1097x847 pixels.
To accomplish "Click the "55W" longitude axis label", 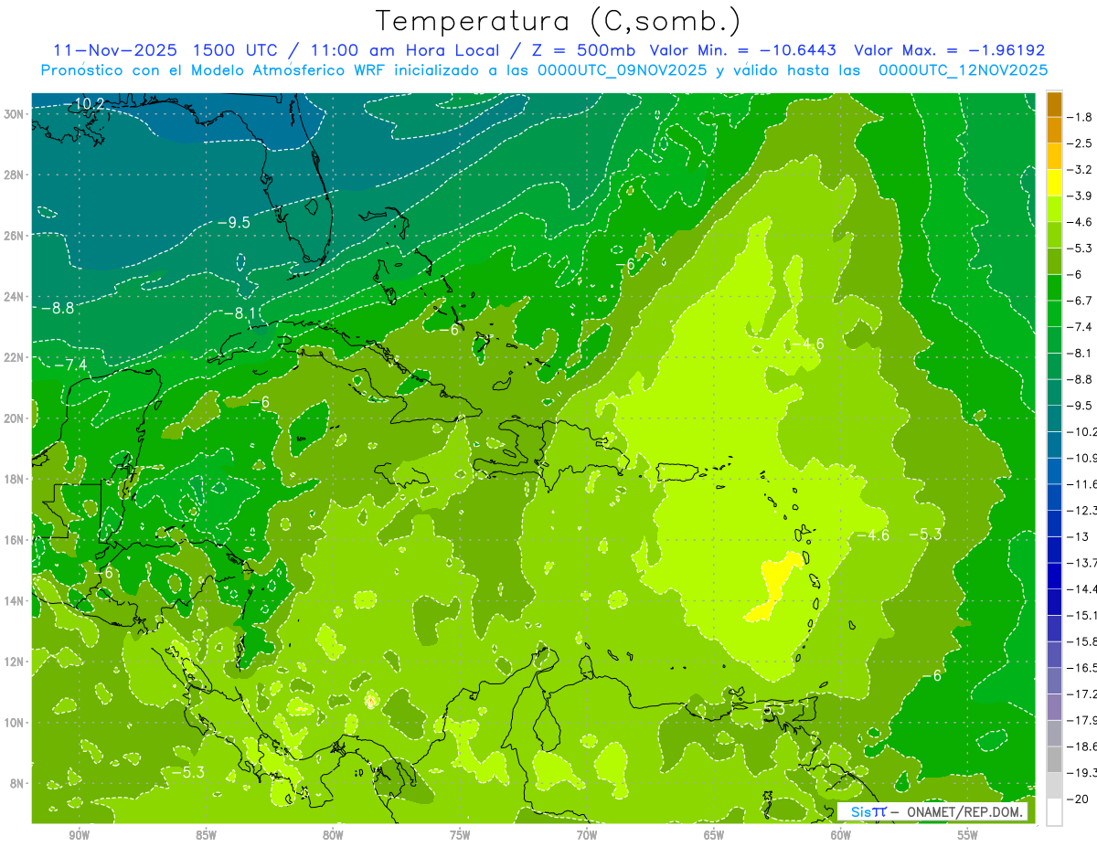I will pyautogui.click(x=968, y=835).
